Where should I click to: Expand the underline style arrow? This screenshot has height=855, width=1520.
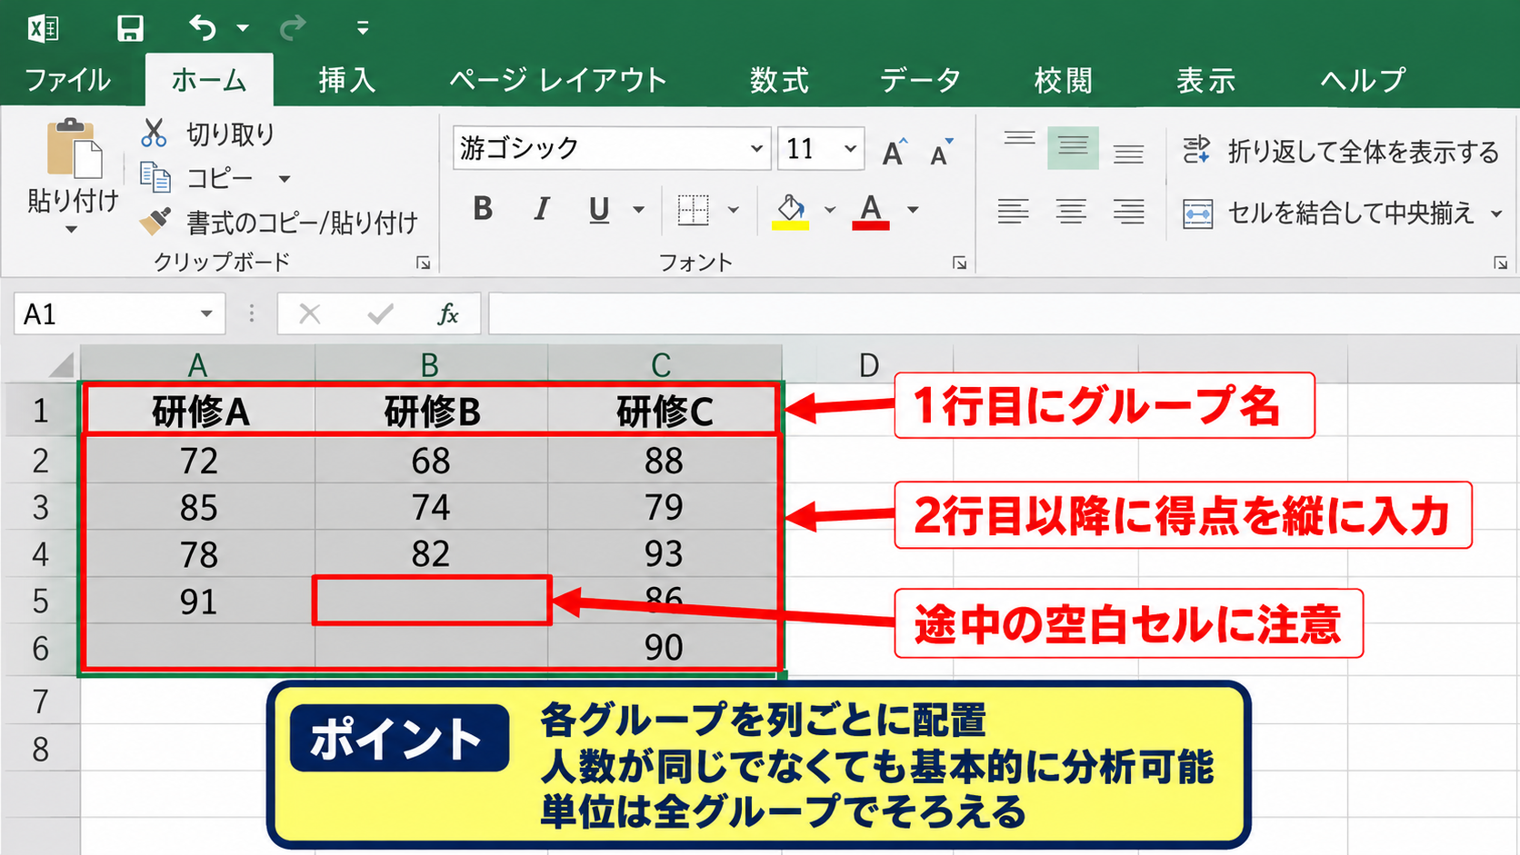coord(639,210)
